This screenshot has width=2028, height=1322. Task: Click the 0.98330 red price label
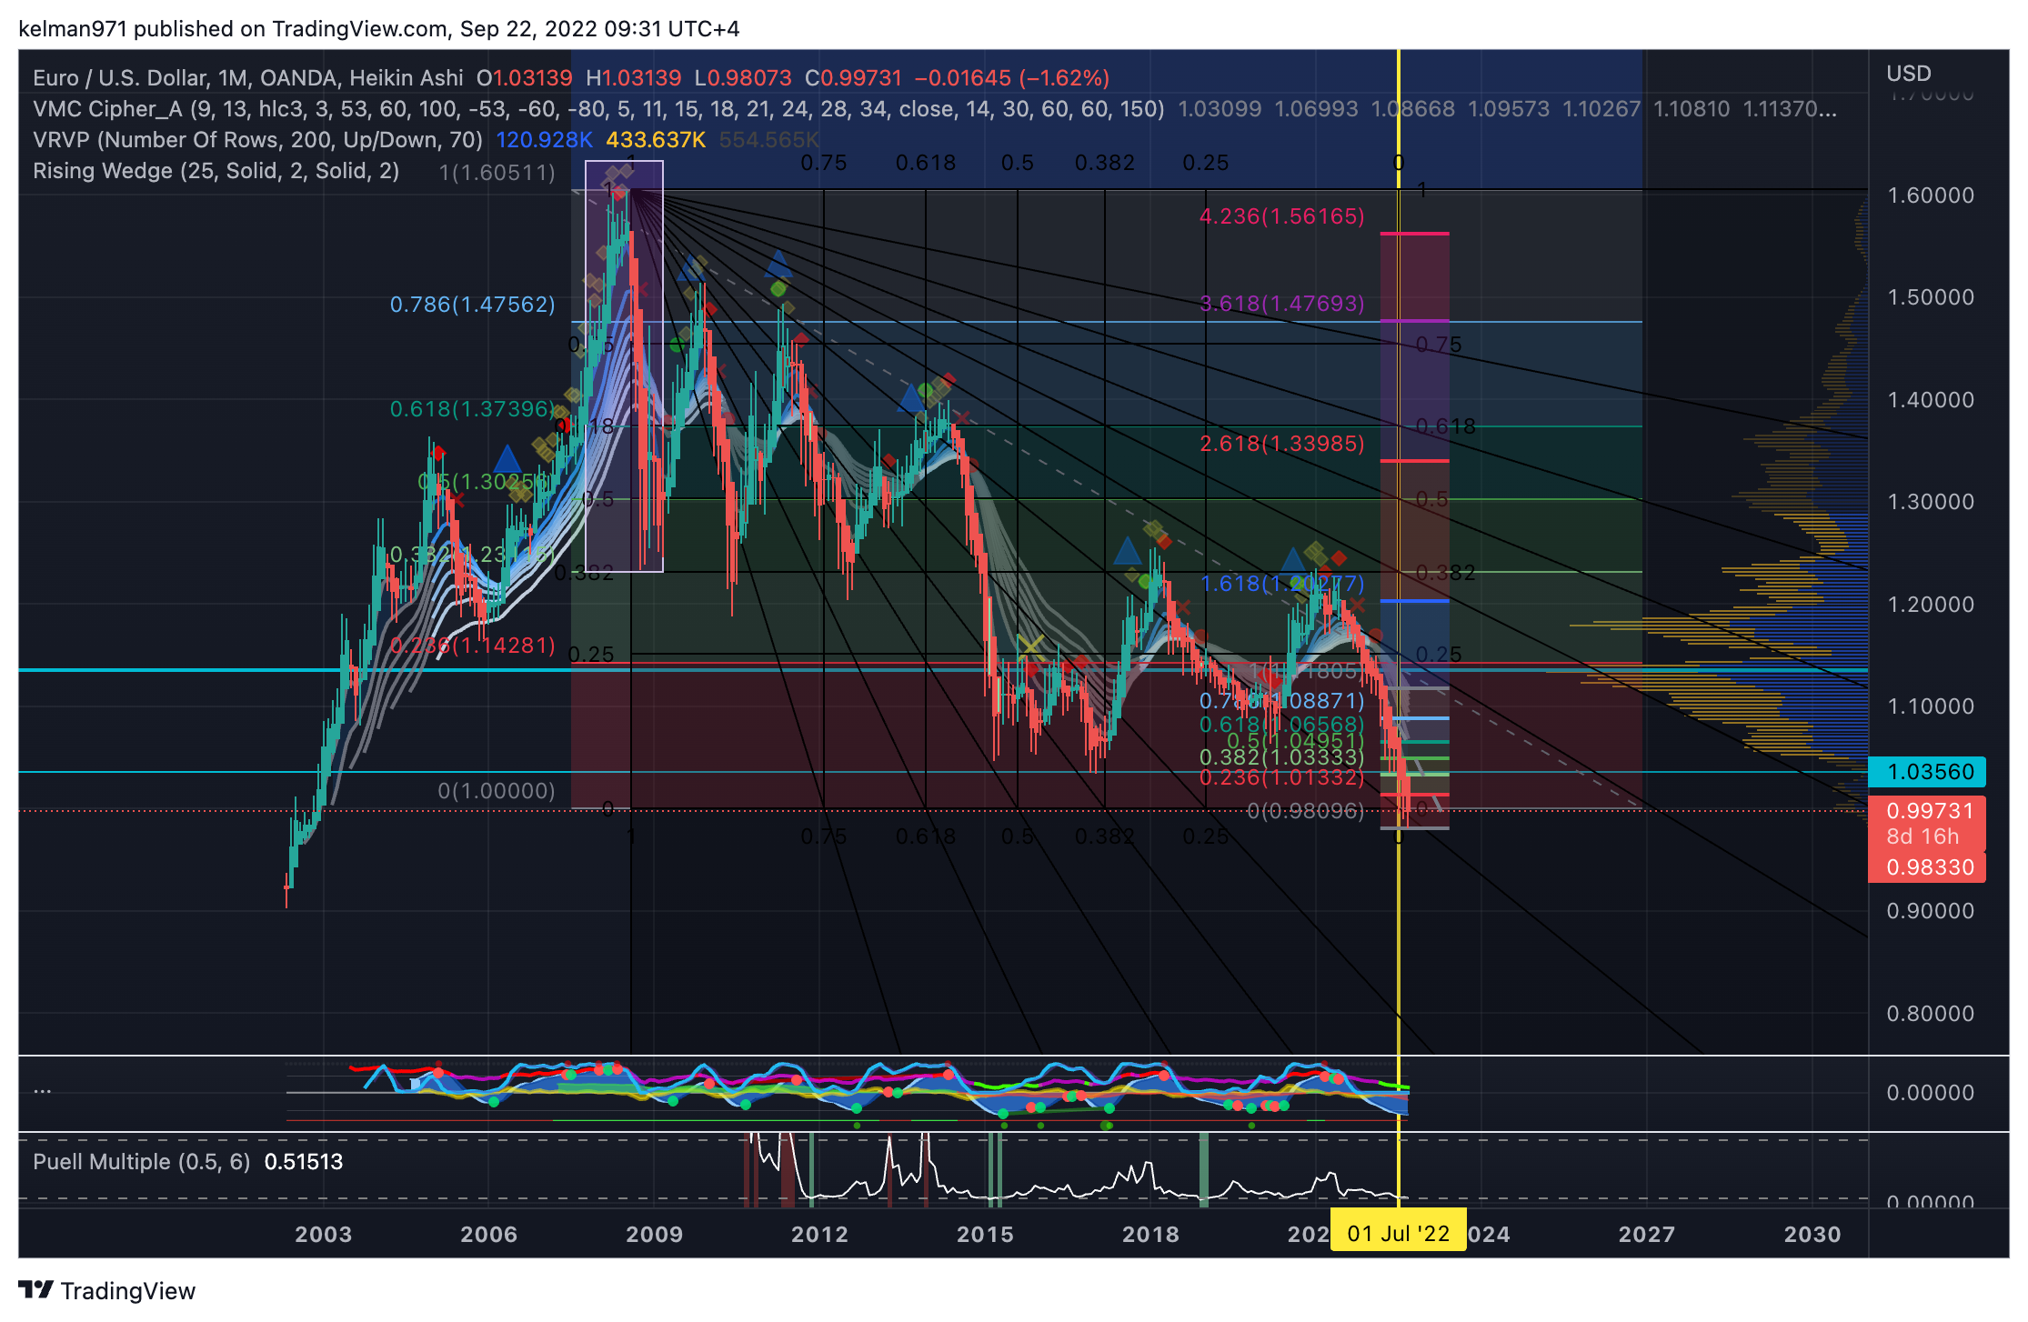1926,867
